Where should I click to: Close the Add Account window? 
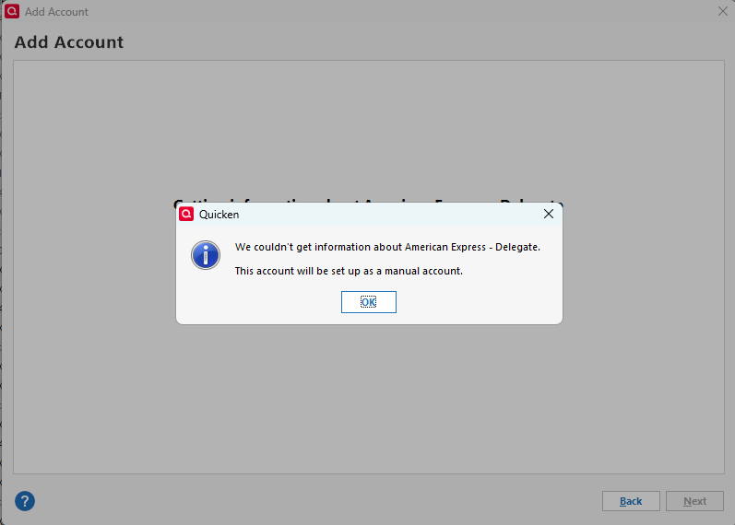tap(723, 11)
